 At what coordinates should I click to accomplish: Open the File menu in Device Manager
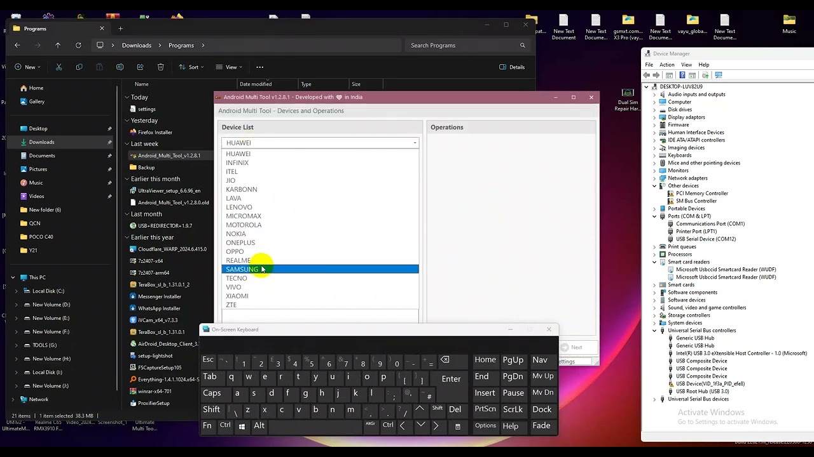coord(649,65)
